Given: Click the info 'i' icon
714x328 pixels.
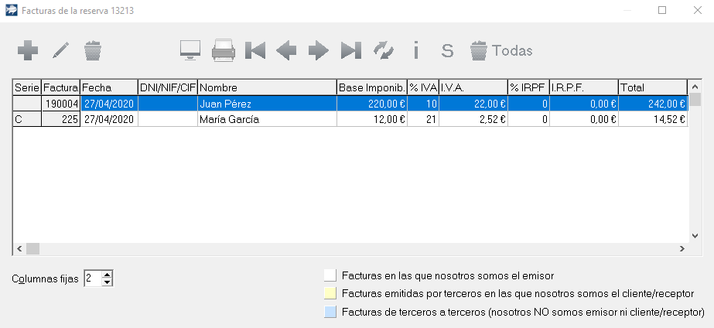Looking at the screenshot, I should tap(415, 51).
